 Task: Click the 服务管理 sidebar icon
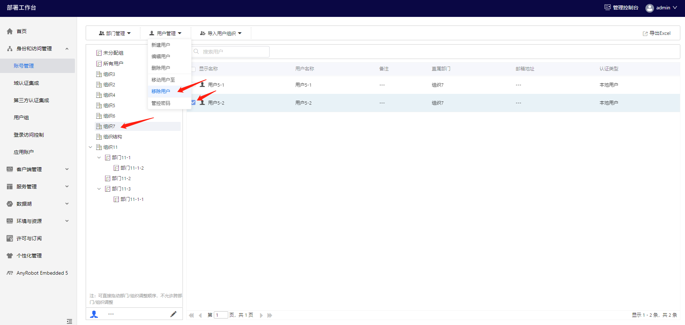[10, 187]
